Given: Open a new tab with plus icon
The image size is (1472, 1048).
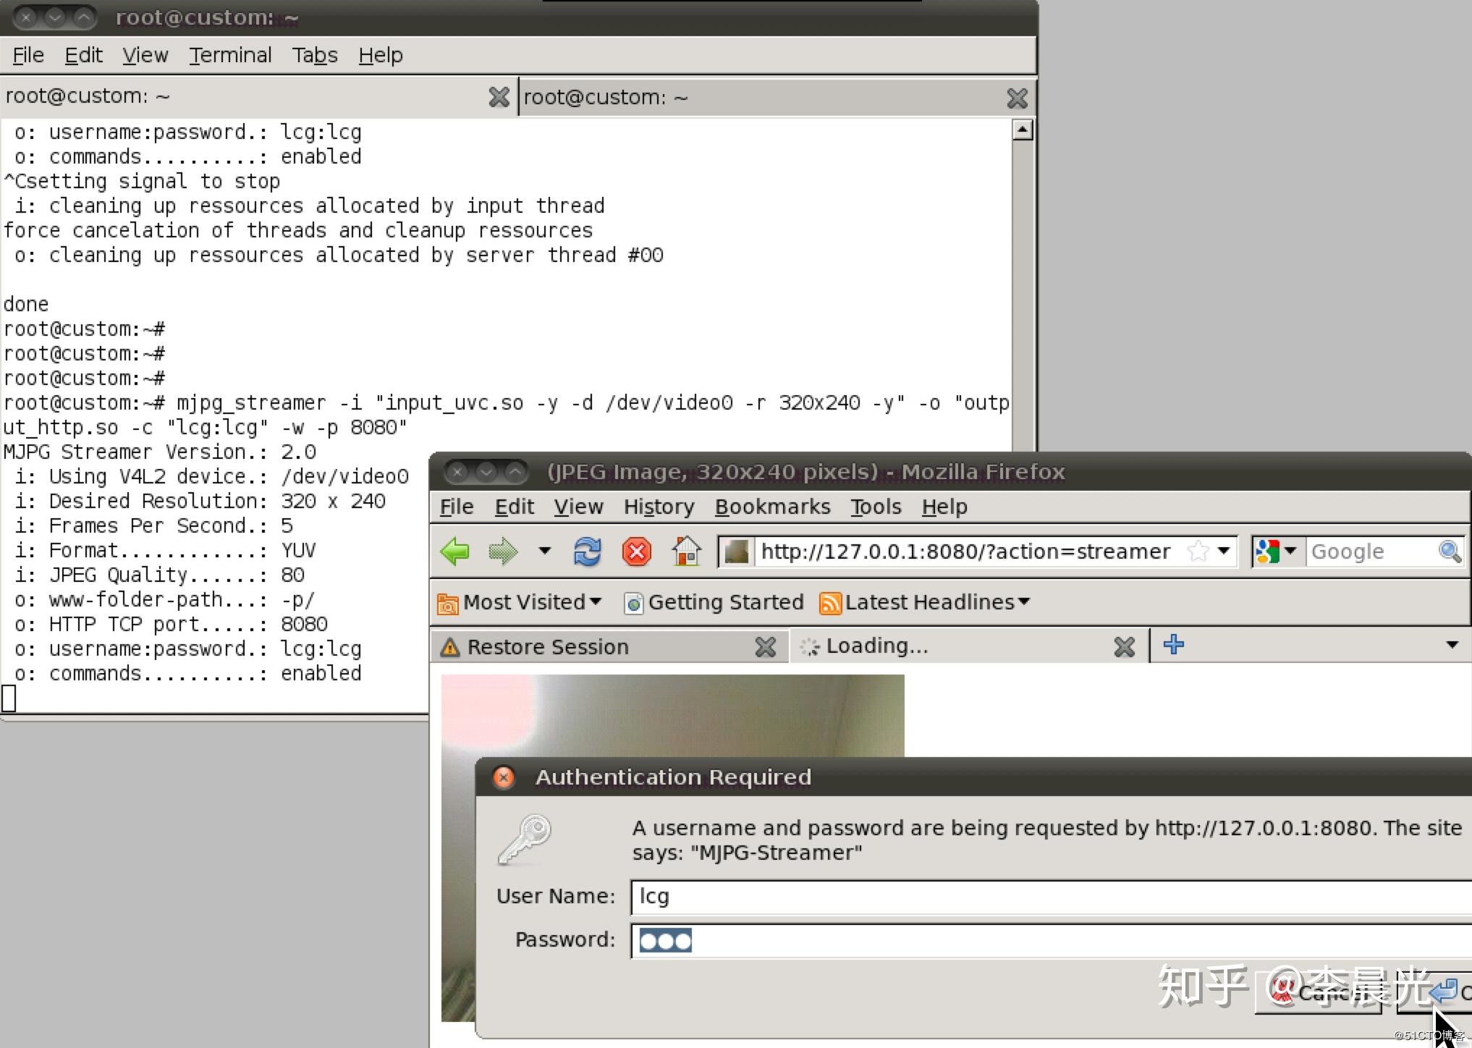Looking at the screenshot, I should [1173, 644].
